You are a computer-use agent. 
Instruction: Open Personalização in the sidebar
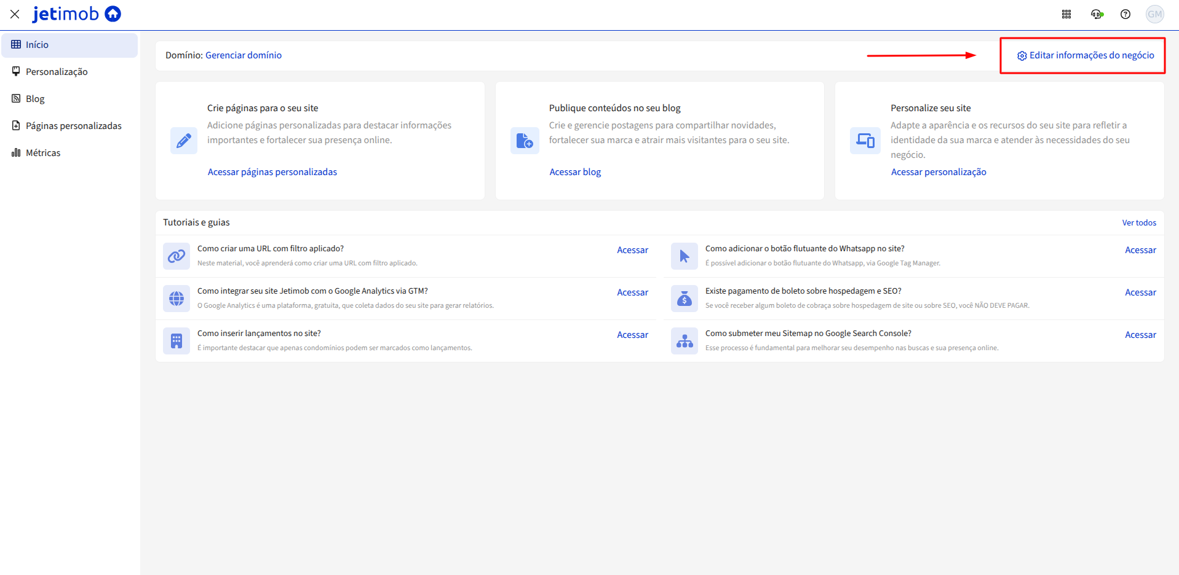(69, 72)
